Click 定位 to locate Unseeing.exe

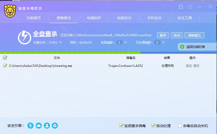click(x=189, y=66)
